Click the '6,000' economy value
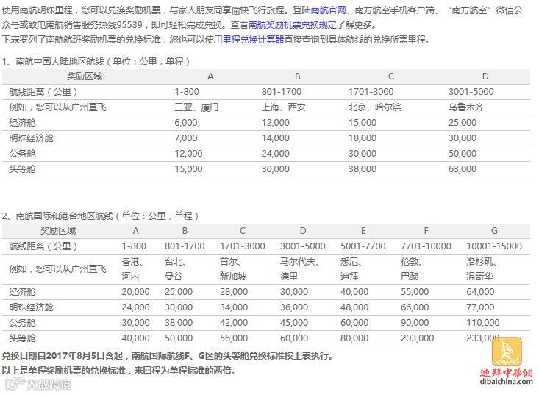Image resolution: width=539 pixels, height=395 pixels. 186,123
